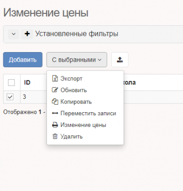The height and width of the screenshot is (191, 183).
Task: Choose Экспорт from the menu
Action: pyautogui.click(x=85, y=79)
